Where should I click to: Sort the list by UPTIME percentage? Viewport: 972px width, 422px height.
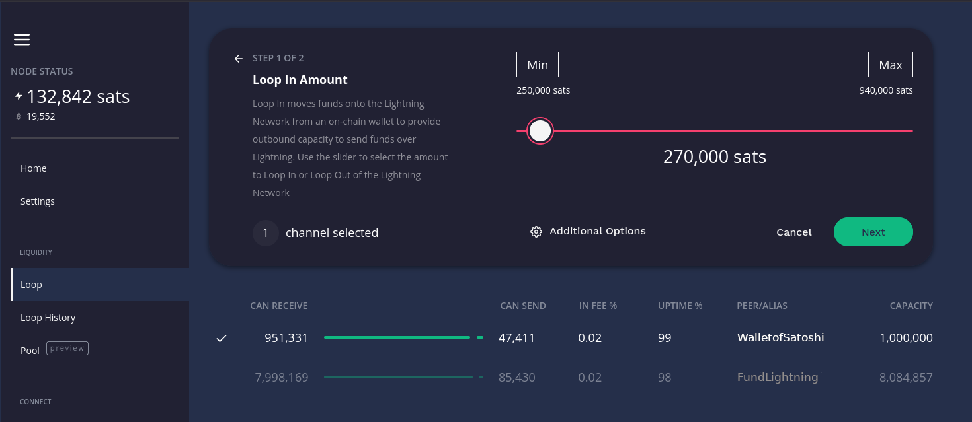(680, 305)
